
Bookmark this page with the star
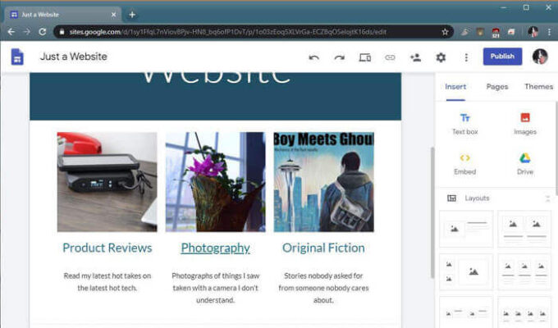pos(445,32)
